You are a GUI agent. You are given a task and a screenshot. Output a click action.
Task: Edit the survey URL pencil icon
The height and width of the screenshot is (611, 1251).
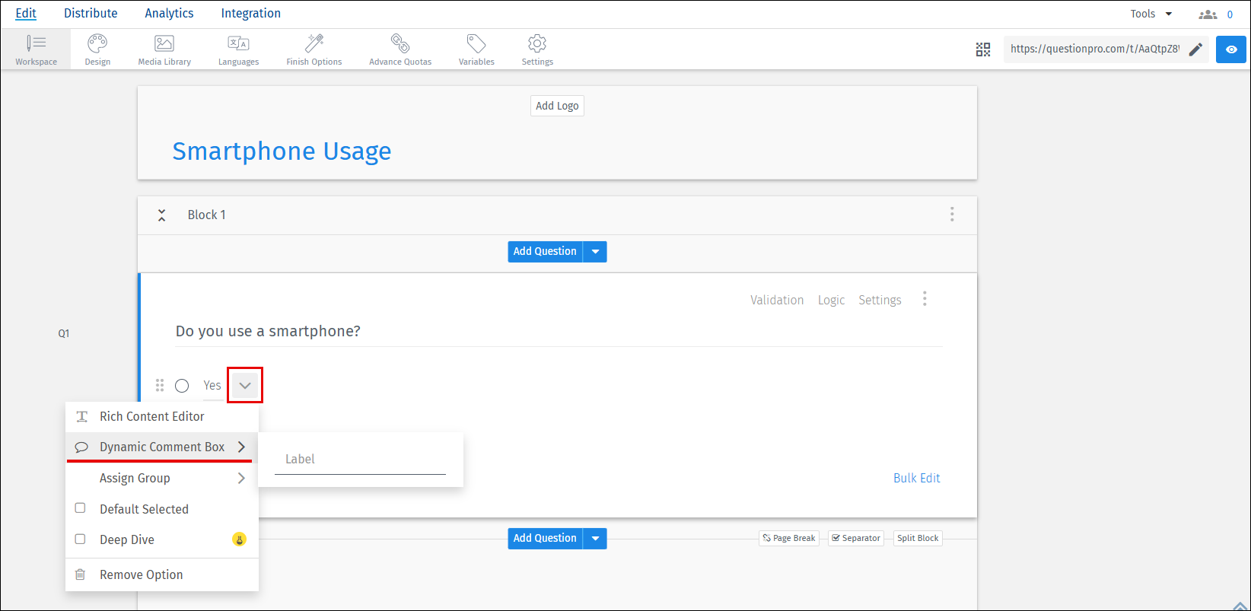coord(1195,49)
